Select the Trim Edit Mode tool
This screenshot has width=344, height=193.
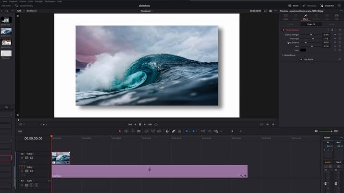click(126, 131)
